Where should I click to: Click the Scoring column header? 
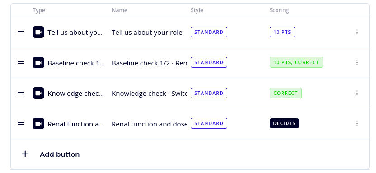coord(279,10)
